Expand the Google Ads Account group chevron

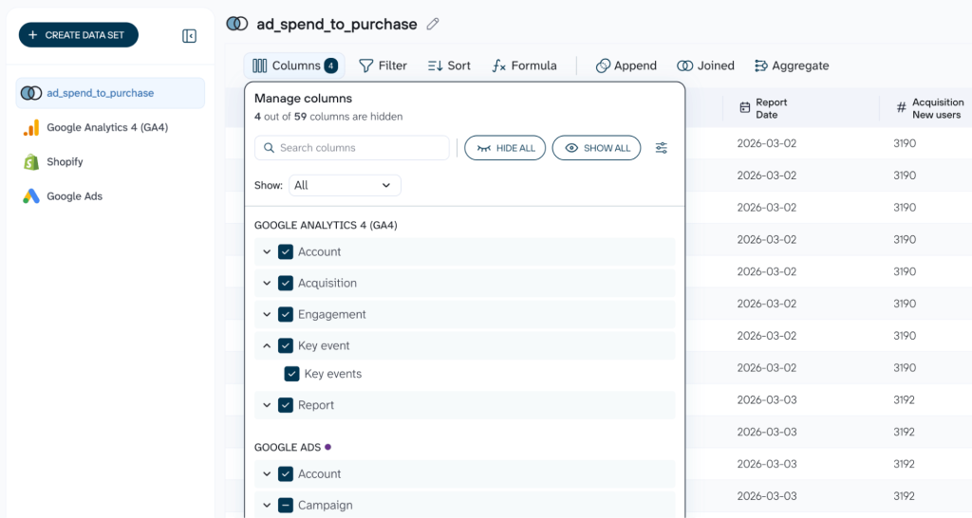(267, 474)
